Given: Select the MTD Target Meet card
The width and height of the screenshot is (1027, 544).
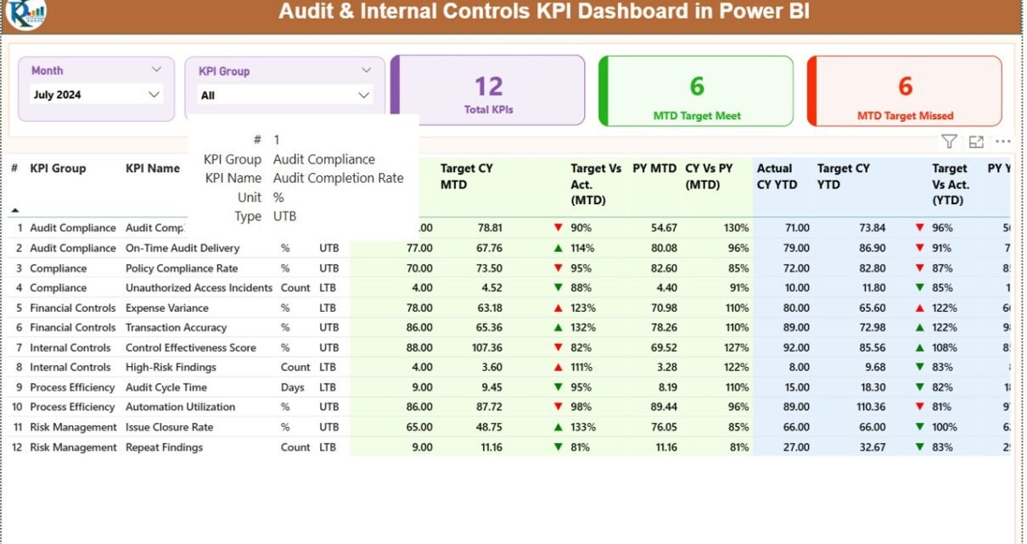Looking at the screenshot, I should tap(696, 92).
